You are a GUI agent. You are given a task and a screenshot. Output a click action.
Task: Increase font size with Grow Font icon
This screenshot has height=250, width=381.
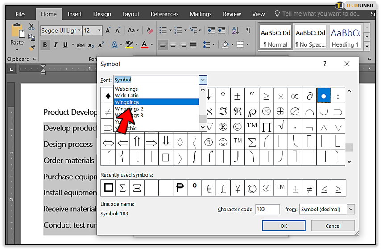108,31
